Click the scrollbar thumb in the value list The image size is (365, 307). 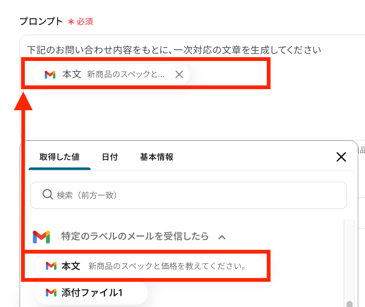click(350, 303)
